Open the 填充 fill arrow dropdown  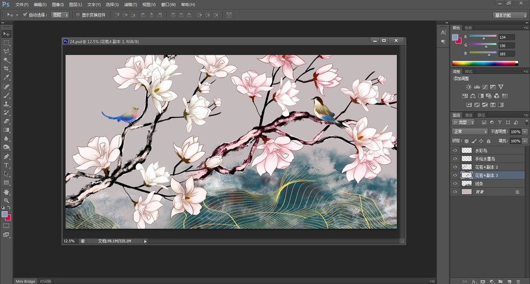click(525, 141)
